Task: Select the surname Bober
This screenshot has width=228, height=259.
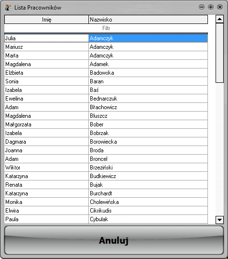Action: pyautogui.click(x=148, y=124)
